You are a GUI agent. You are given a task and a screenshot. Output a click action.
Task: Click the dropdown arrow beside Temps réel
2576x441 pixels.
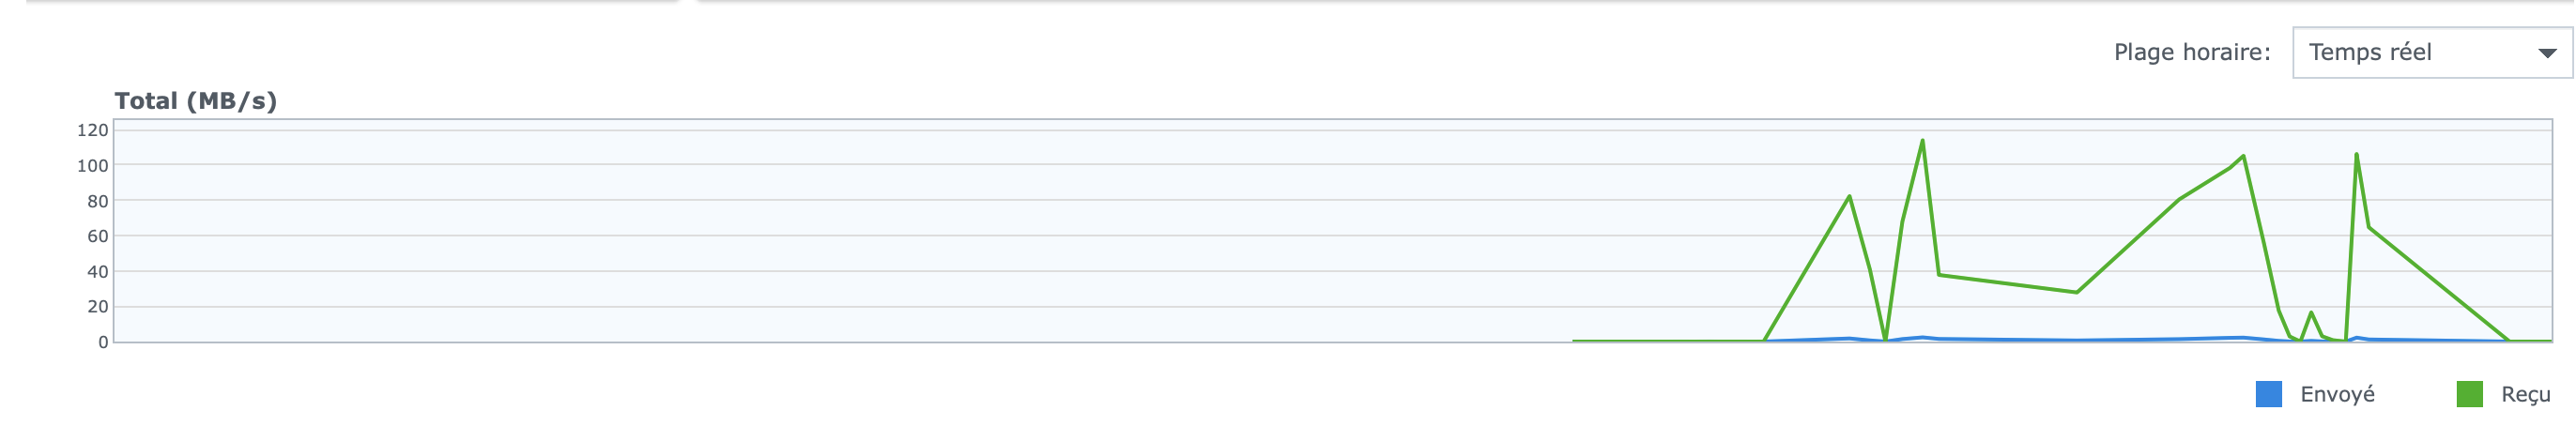pos(2547,53)
